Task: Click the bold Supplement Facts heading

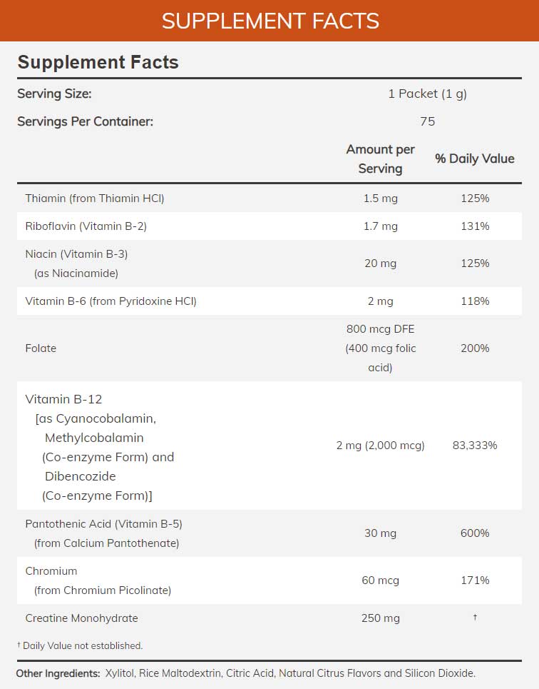Action: click(x=98, y=62)
